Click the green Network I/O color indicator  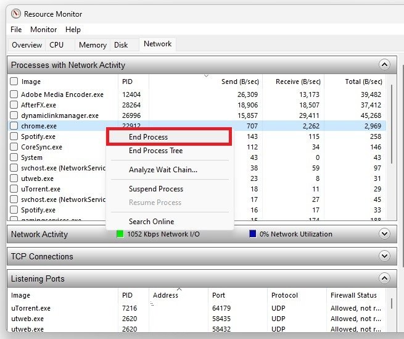[120, 234]
